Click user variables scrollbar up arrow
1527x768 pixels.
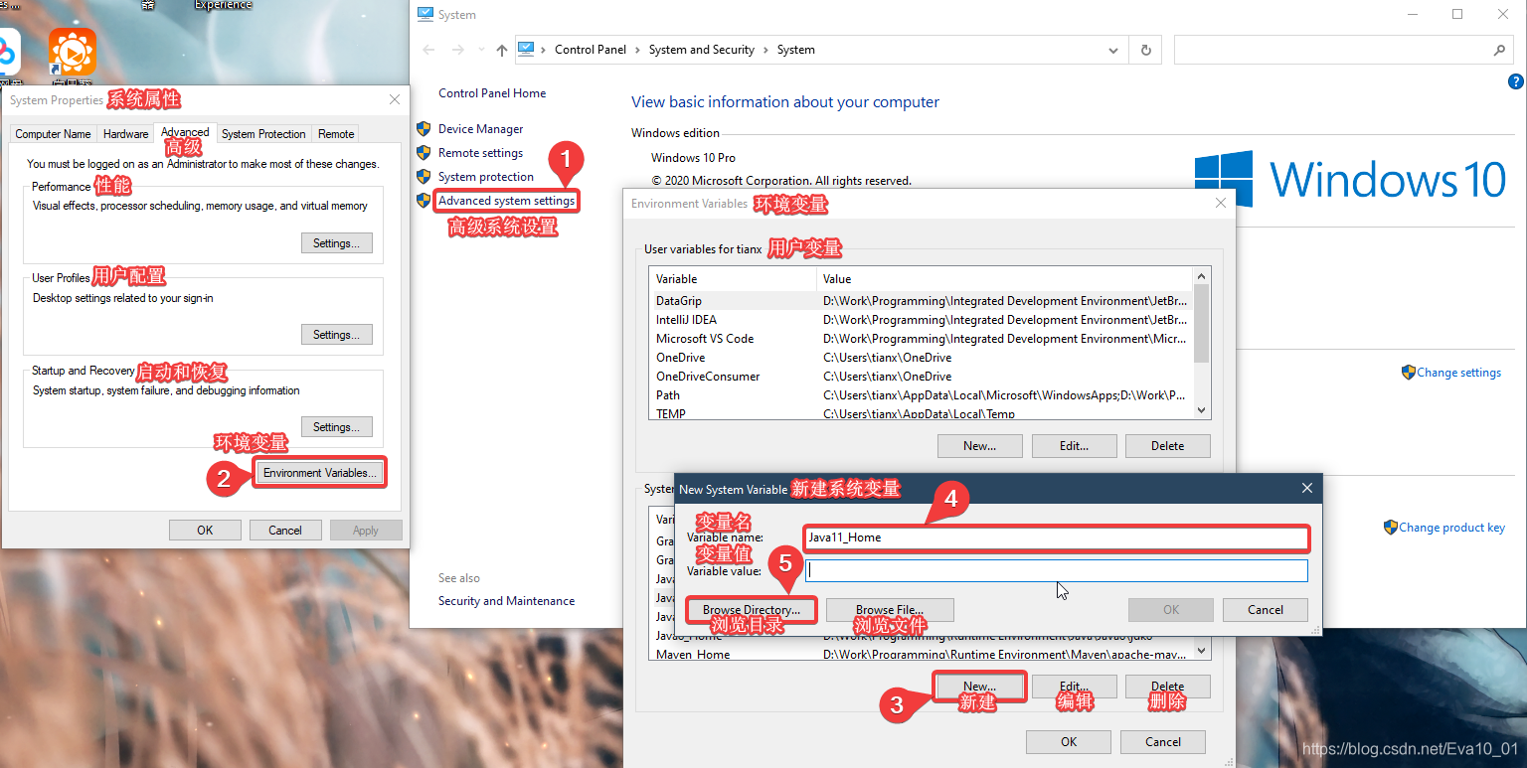tap(1201, 277)
